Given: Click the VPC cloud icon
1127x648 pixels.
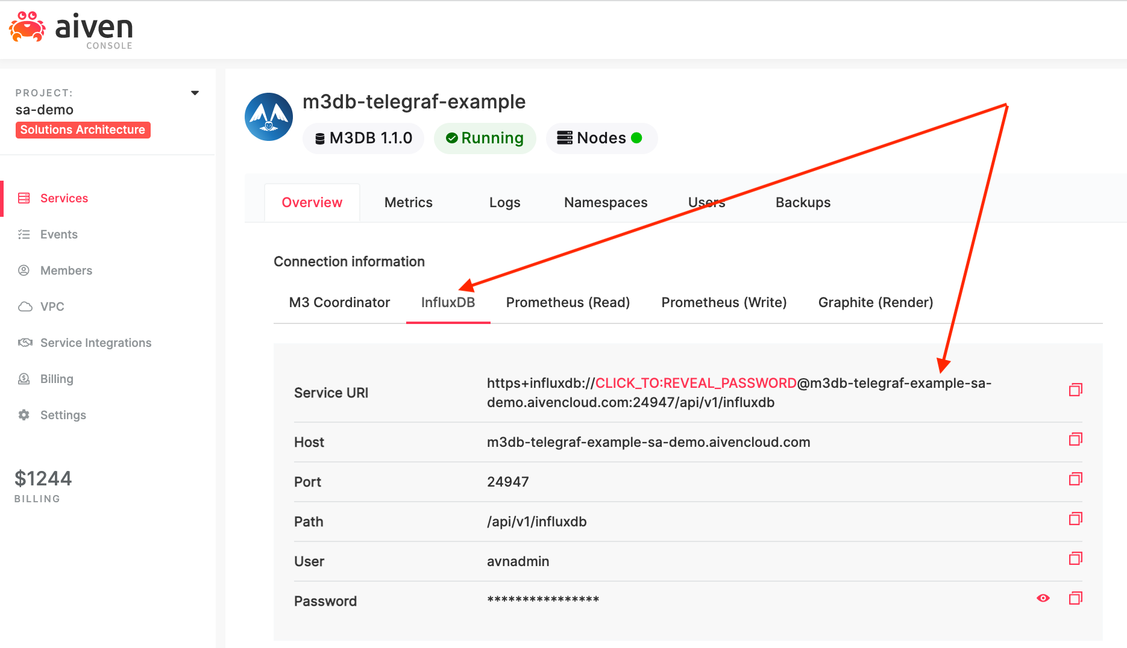Looking at the screenshot, I should [25, 307].
